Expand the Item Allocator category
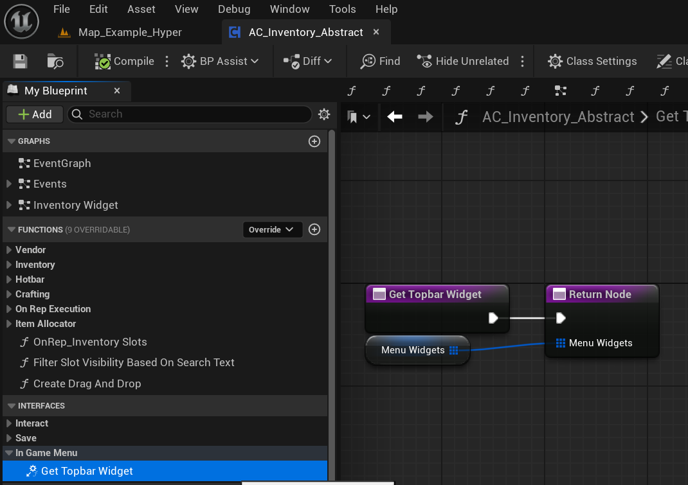Viewport: 688px width, 485px height. pos(9,324)
